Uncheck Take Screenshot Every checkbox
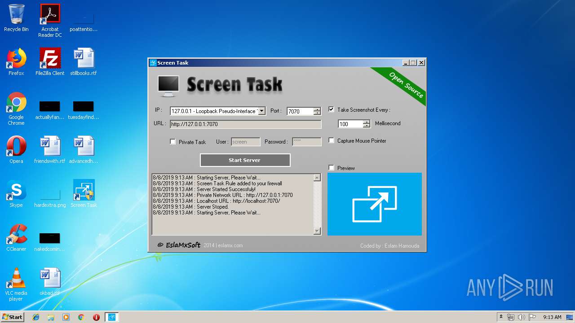The height and width of the screenshot is (323, 575). [x=331, y=109]
